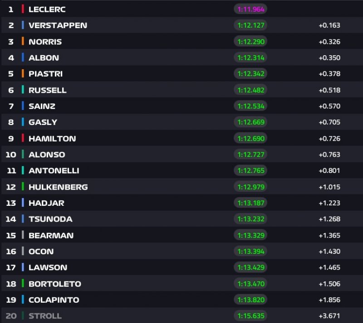The image size is (363, 323).
Task: Select HADJAR driver name
Action: point(46,203)
